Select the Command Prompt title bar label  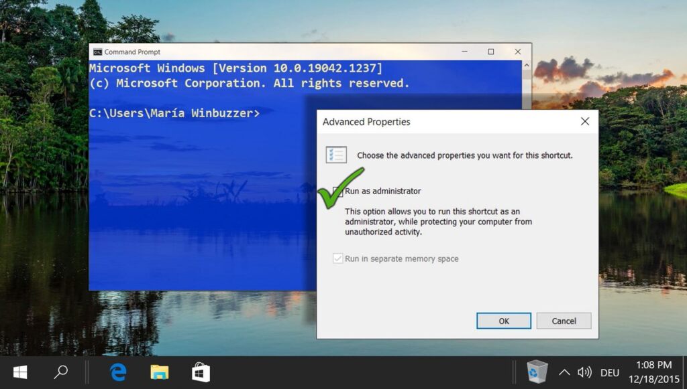pyautogui.click(x=134, y=52)
